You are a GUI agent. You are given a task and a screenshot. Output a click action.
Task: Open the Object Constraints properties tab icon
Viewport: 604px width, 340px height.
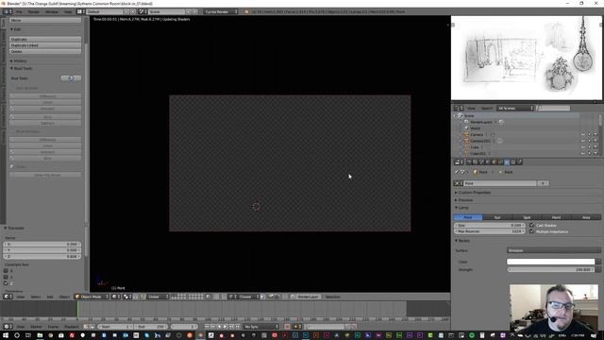(x=500, y=162)
